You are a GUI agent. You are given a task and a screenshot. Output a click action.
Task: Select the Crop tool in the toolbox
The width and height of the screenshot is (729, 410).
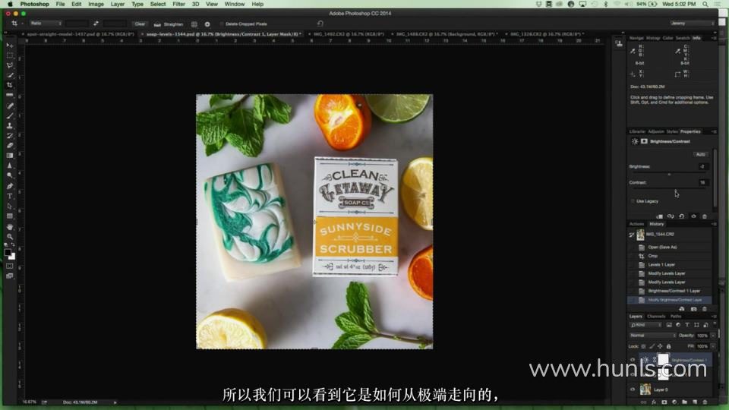click(x=10, y=85)
